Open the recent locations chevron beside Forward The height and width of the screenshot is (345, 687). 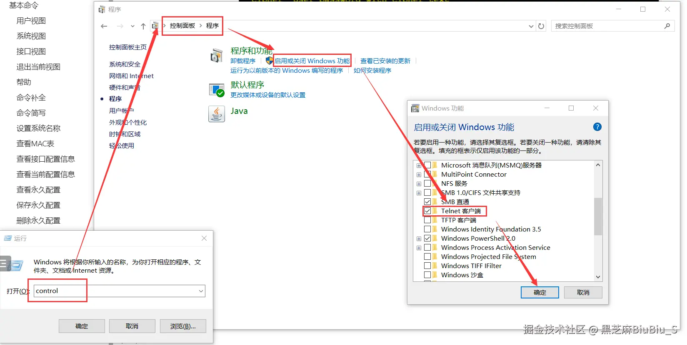tap(132, 26)
